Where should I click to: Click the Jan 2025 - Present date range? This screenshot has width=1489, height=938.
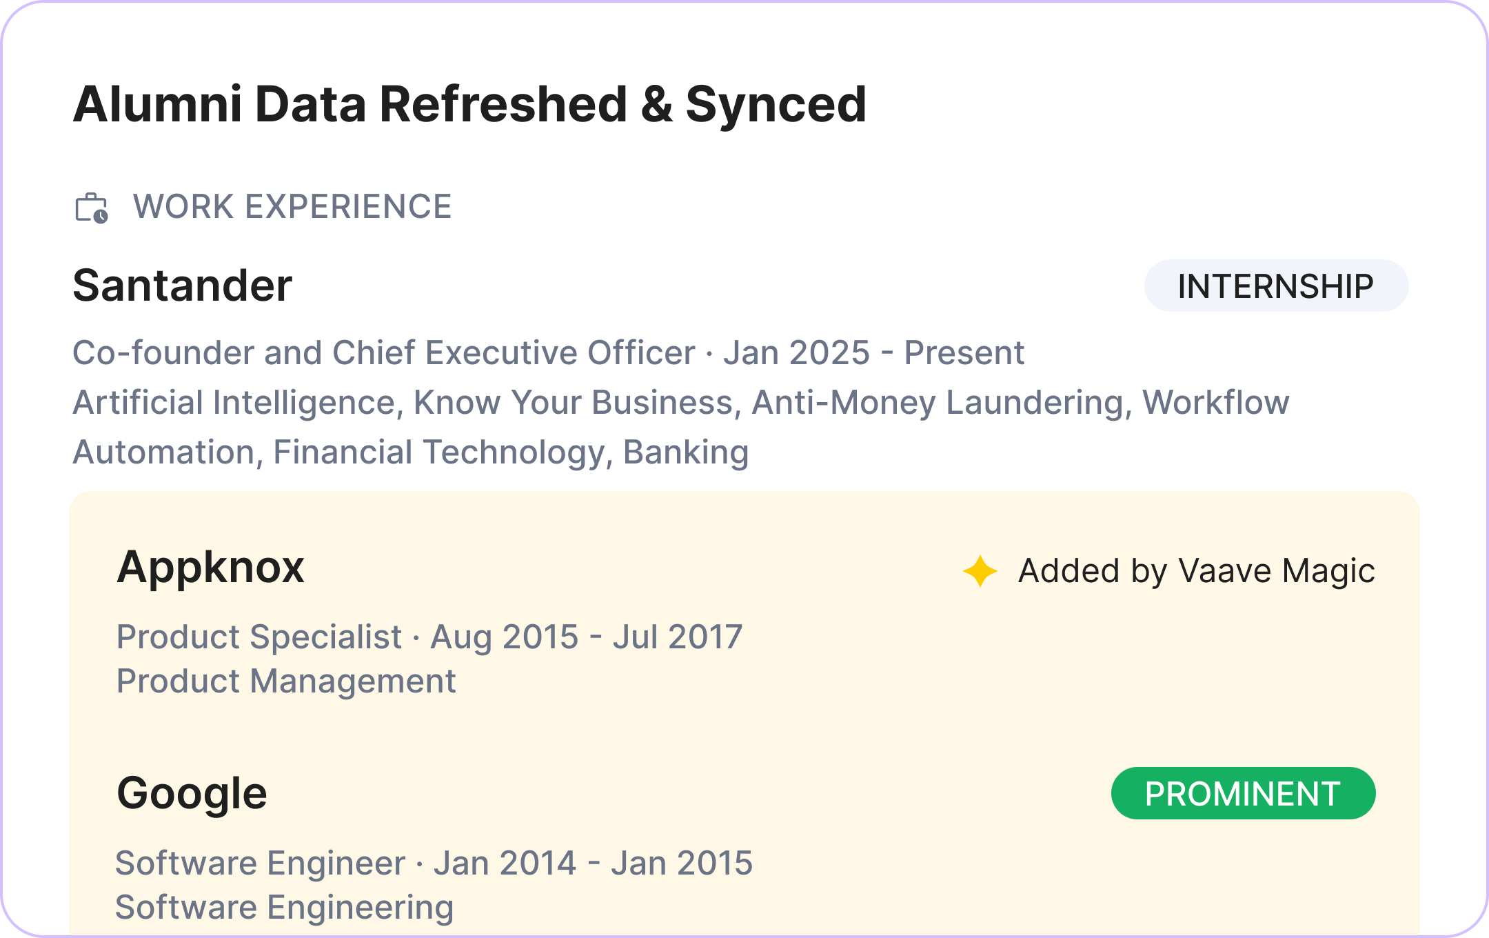coord(873,353)
